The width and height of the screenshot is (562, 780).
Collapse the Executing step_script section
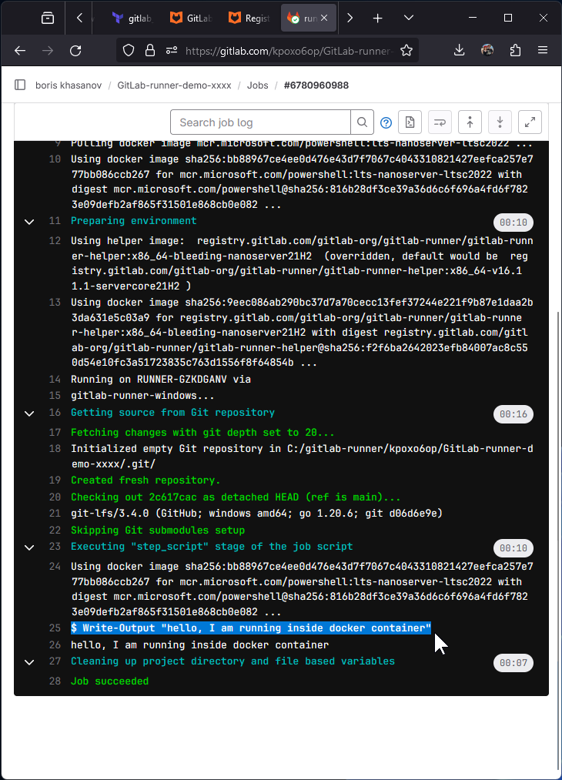29,547
